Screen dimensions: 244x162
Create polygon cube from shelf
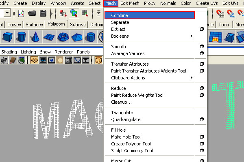7,37
